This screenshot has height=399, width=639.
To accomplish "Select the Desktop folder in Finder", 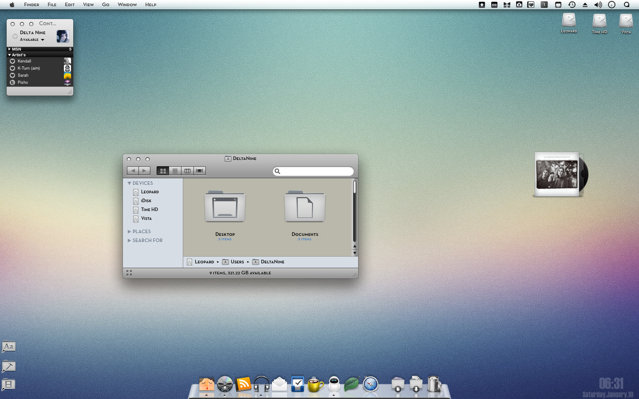I will (x=225, y=206).
